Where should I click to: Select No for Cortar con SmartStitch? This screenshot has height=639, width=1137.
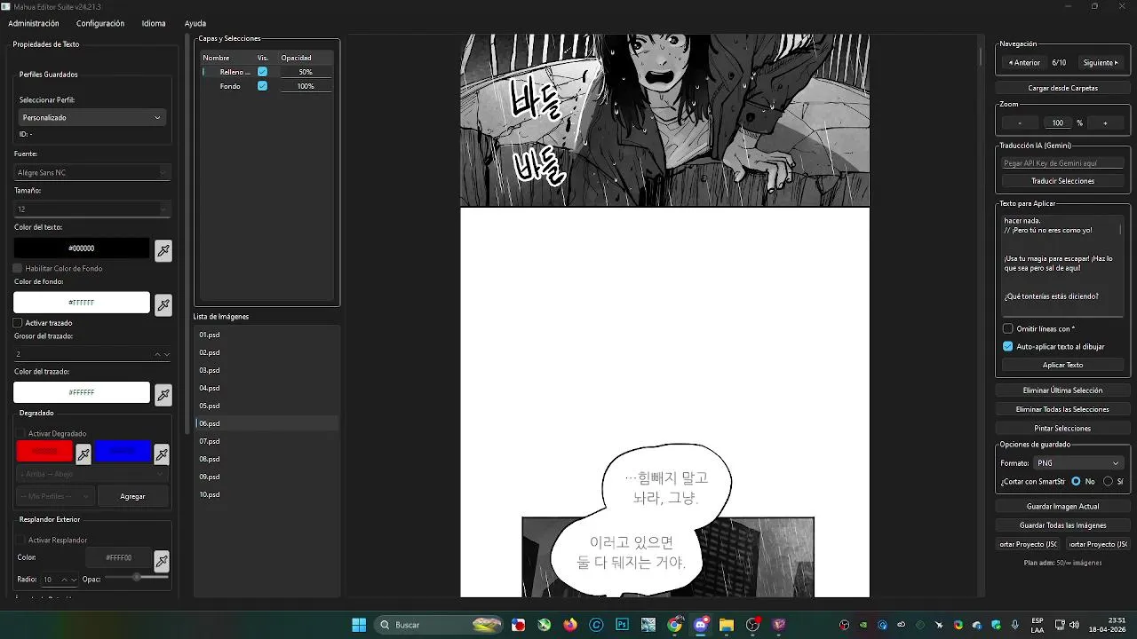coord(1077,481)
